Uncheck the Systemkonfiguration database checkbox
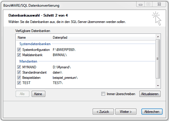This screenshot has height=121, width=169. coord(19,50)
